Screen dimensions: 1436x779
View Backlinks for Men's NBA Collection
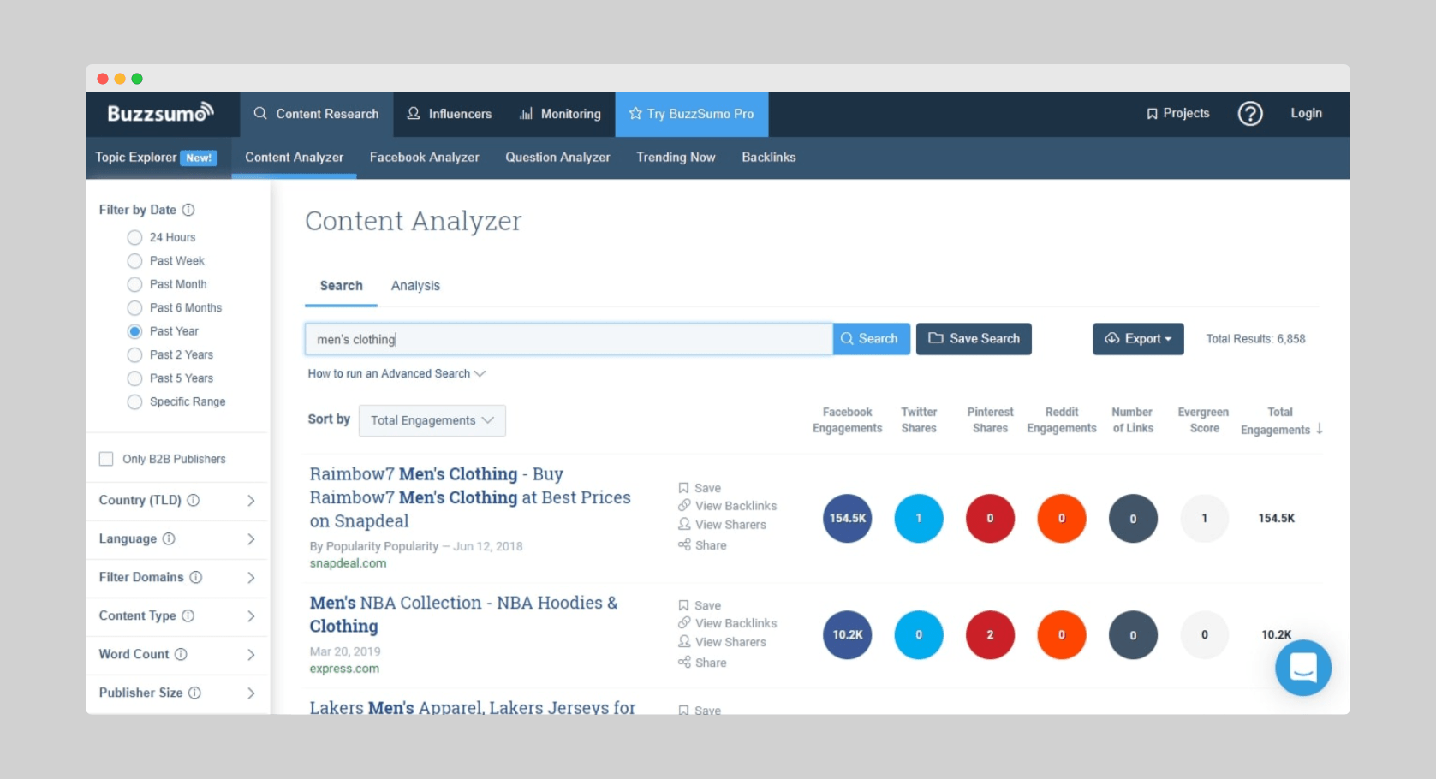pos(727,623)
